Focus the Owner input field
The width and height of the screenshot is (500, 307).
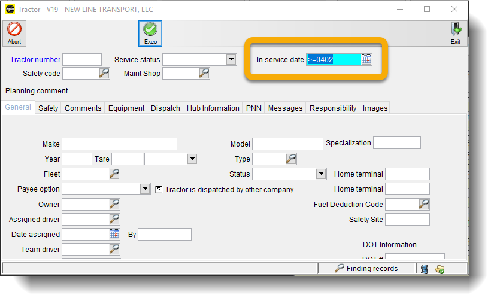pos(86,204)
